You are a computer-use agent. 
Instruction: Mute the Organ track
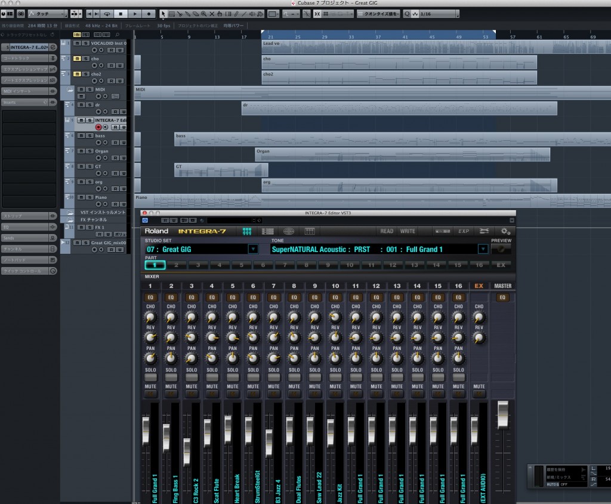click(81, 151)
